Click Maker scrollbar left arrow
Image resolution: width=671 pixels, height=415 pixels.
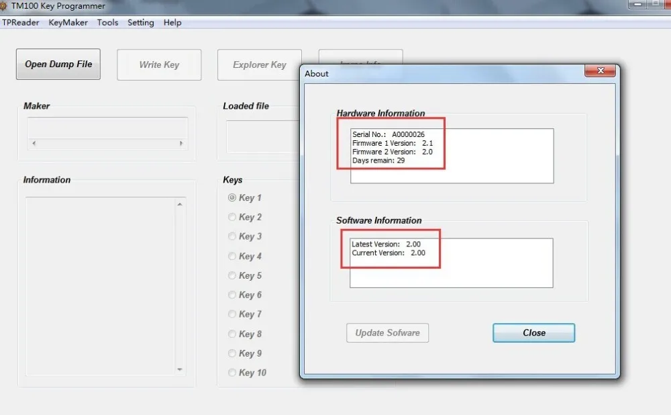[34, 143]
